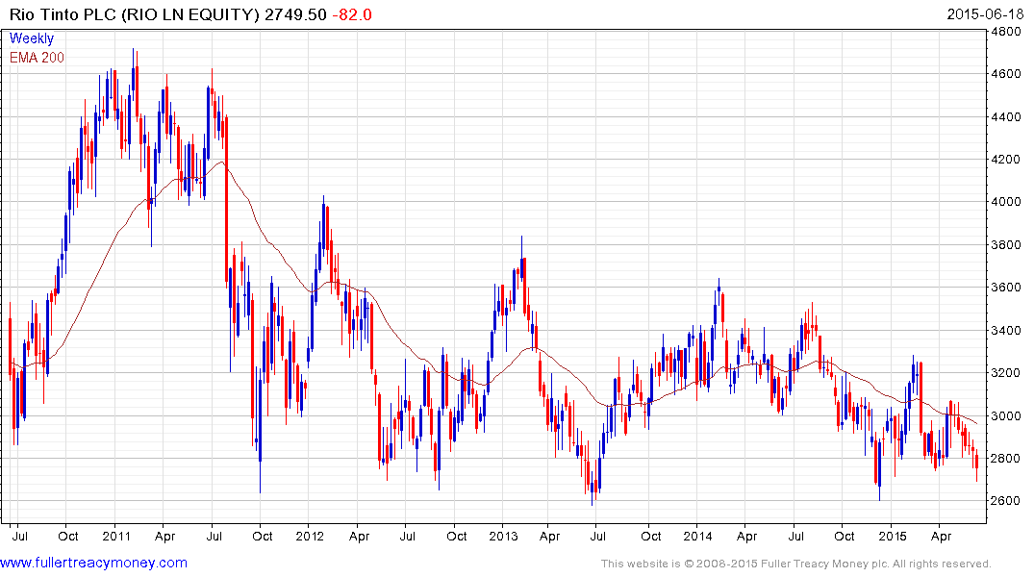
Task: Click the 2011 x-axis label
Action: pyautogui.click(x=116, y=536)
